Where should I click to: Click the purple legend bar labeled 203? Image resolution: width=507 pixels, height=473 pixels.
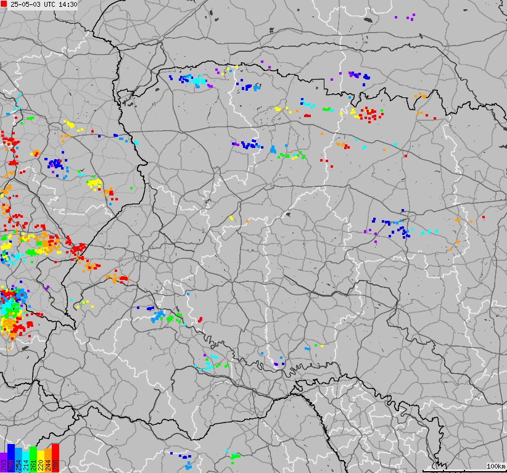point(4,463)
